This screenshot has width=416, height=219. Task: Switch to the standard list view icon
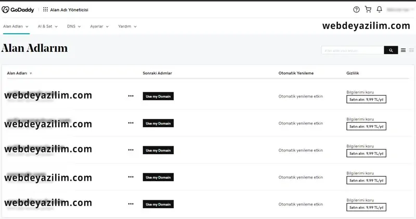coord(403,50)
